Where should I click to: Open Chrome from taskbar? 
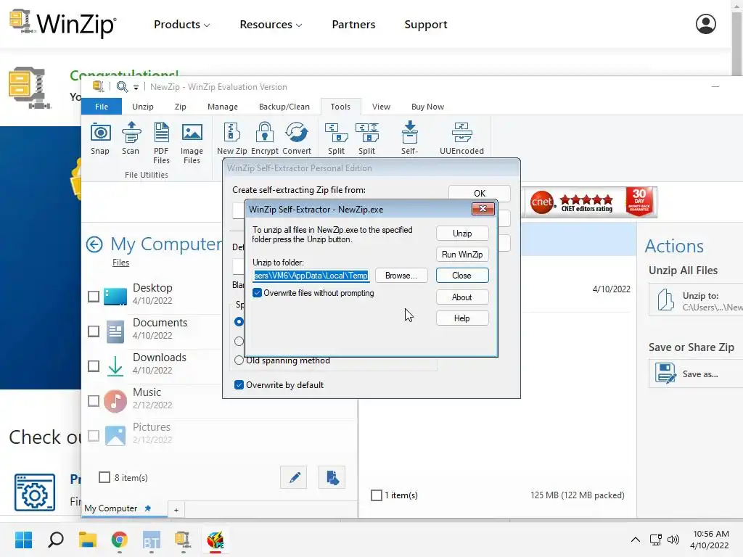[x=120, y=540]
